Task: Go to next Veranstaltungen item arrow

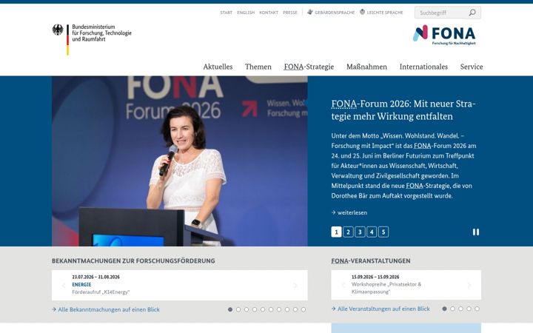Action: coord(469,285)
